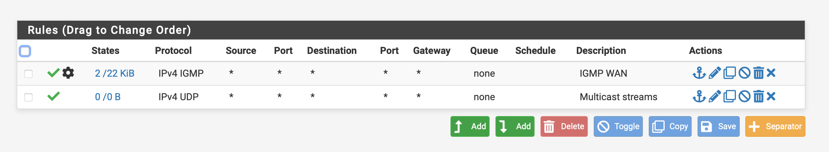Select the Multicast streams rule checkbox
This screenshot has width=829, height=152.
pos(28,97)
